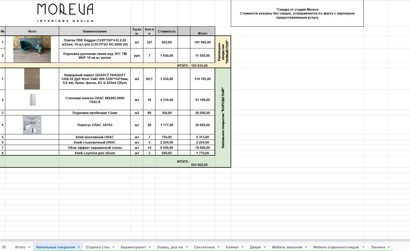Image resolution: width=410 pixels, height=251 pixels.
Task: Select the Напольные покрытия sheet tab
Action: point(55,247)
